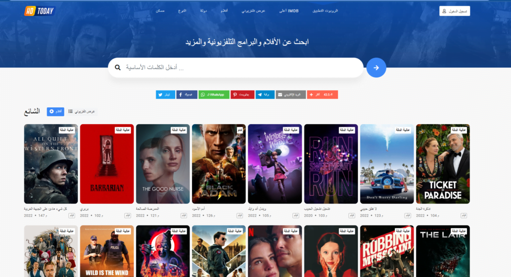Click title link under Ticket to Paradise poster
Screen dimensions: 511x277
tap(423, 209)
